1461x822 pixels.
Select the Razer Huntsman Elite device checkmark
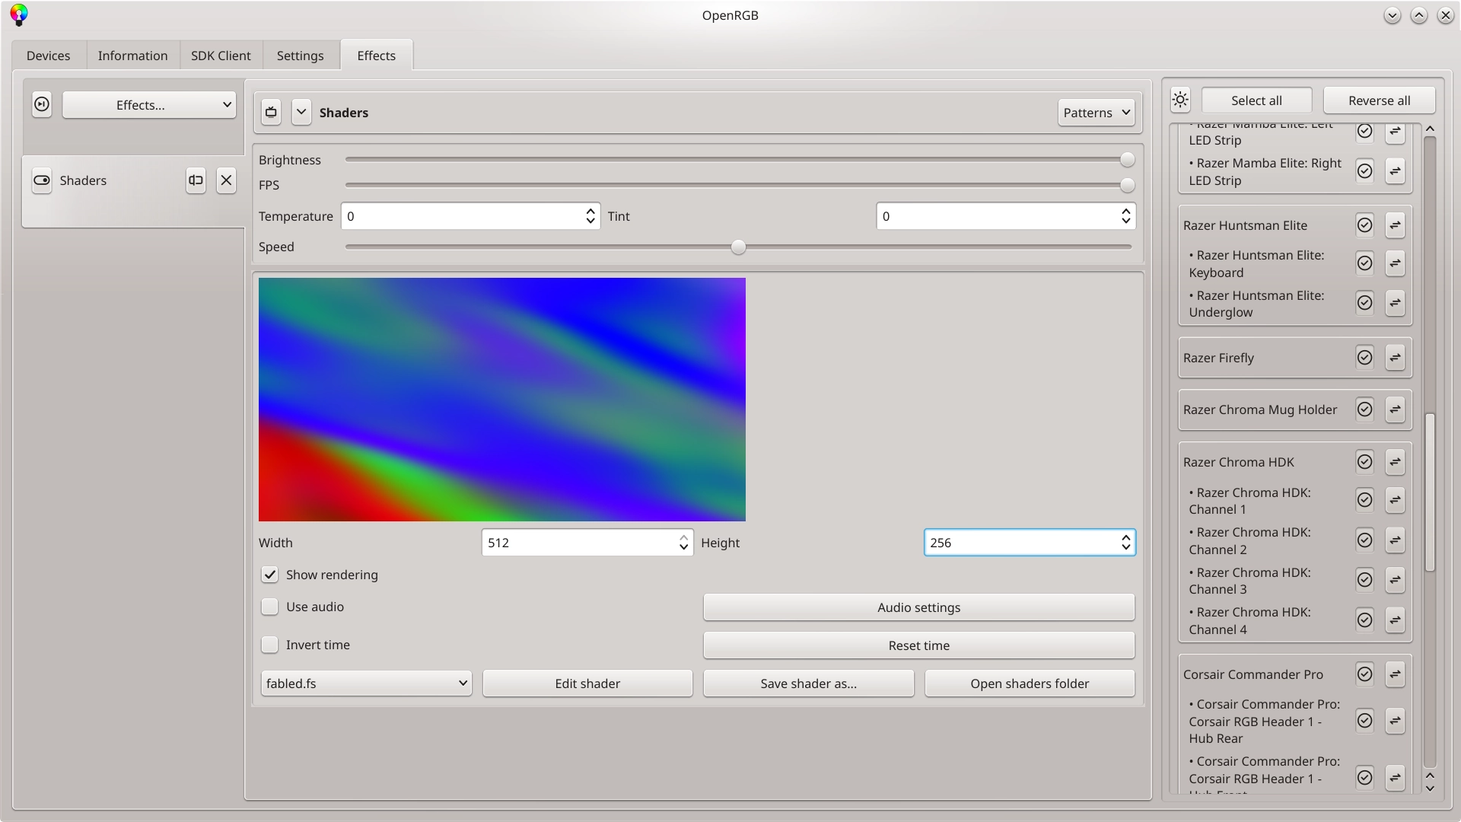tap(1365, 225)
